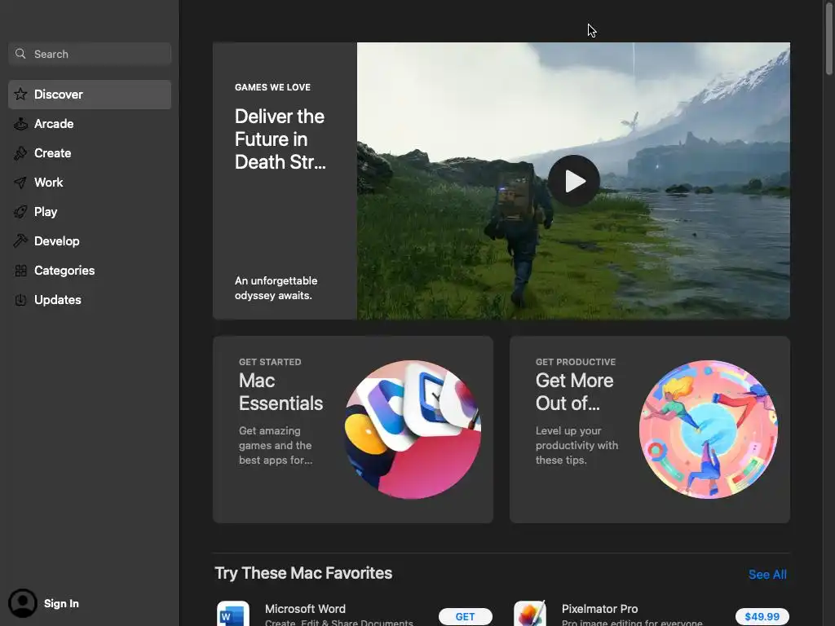Open the Get More Out of story
The width and height of the screenshot is (835, 626).
pos(650,429)
